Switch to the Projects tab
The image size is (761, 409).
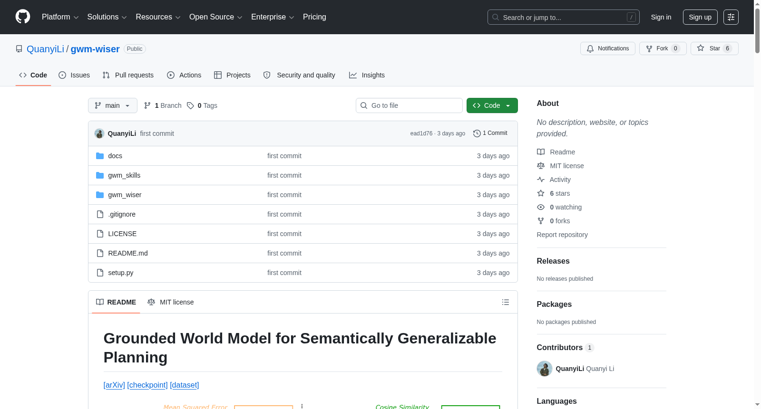point(232,75)
